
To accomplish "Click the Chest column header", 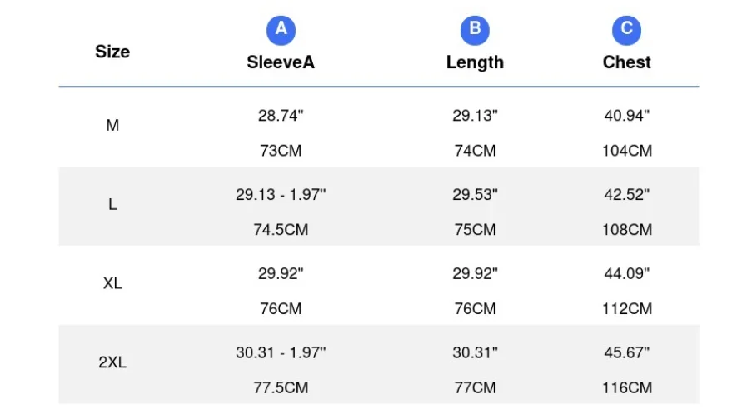I will tap(626, 62).
